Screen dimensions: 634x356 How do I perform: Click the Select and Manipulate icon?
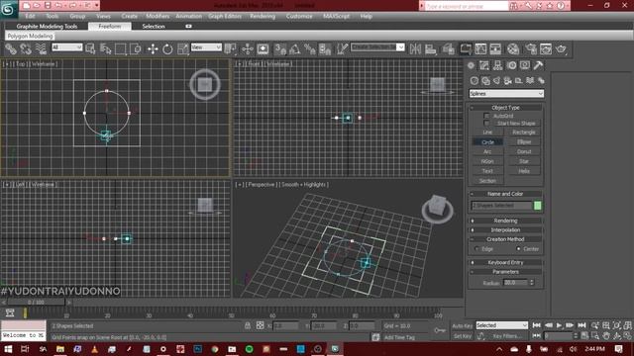point(247,49)
